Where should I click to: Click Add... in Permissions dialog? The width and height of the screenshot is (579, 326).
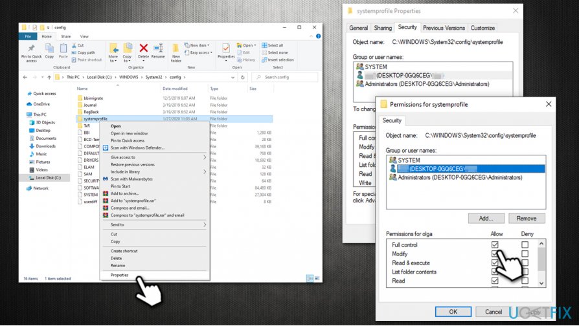point(486,219)
